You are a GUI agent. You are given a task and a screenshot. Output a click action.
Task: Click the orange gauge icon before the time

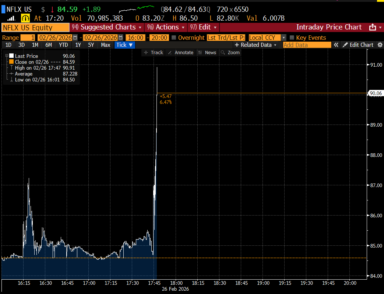(x=25, y=18)
